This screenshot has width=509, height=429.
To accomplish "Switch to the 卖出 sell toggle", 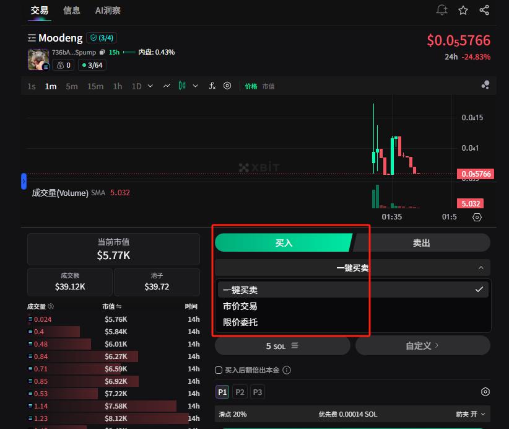I will pos(421,243).
